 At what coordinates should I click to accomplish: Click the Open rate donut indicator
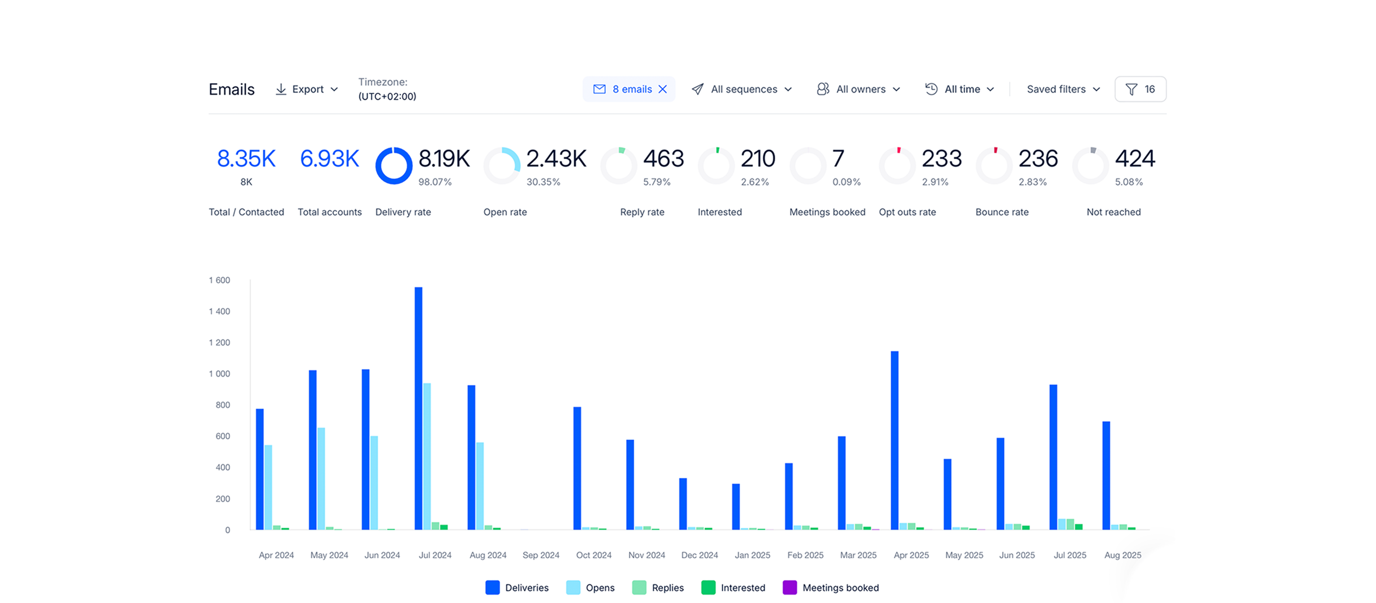click(502, 166)
